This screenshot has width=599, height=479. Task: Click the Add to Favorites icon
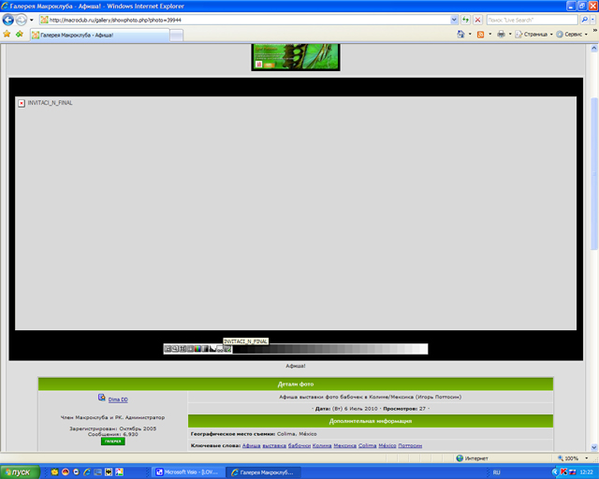coord(19,35)
